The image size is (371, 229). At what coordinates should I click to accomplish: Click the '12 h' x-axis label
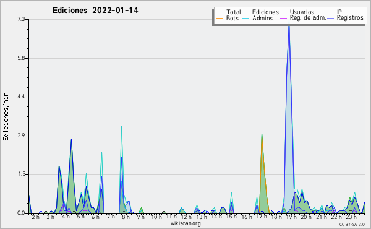coord(186,217)
